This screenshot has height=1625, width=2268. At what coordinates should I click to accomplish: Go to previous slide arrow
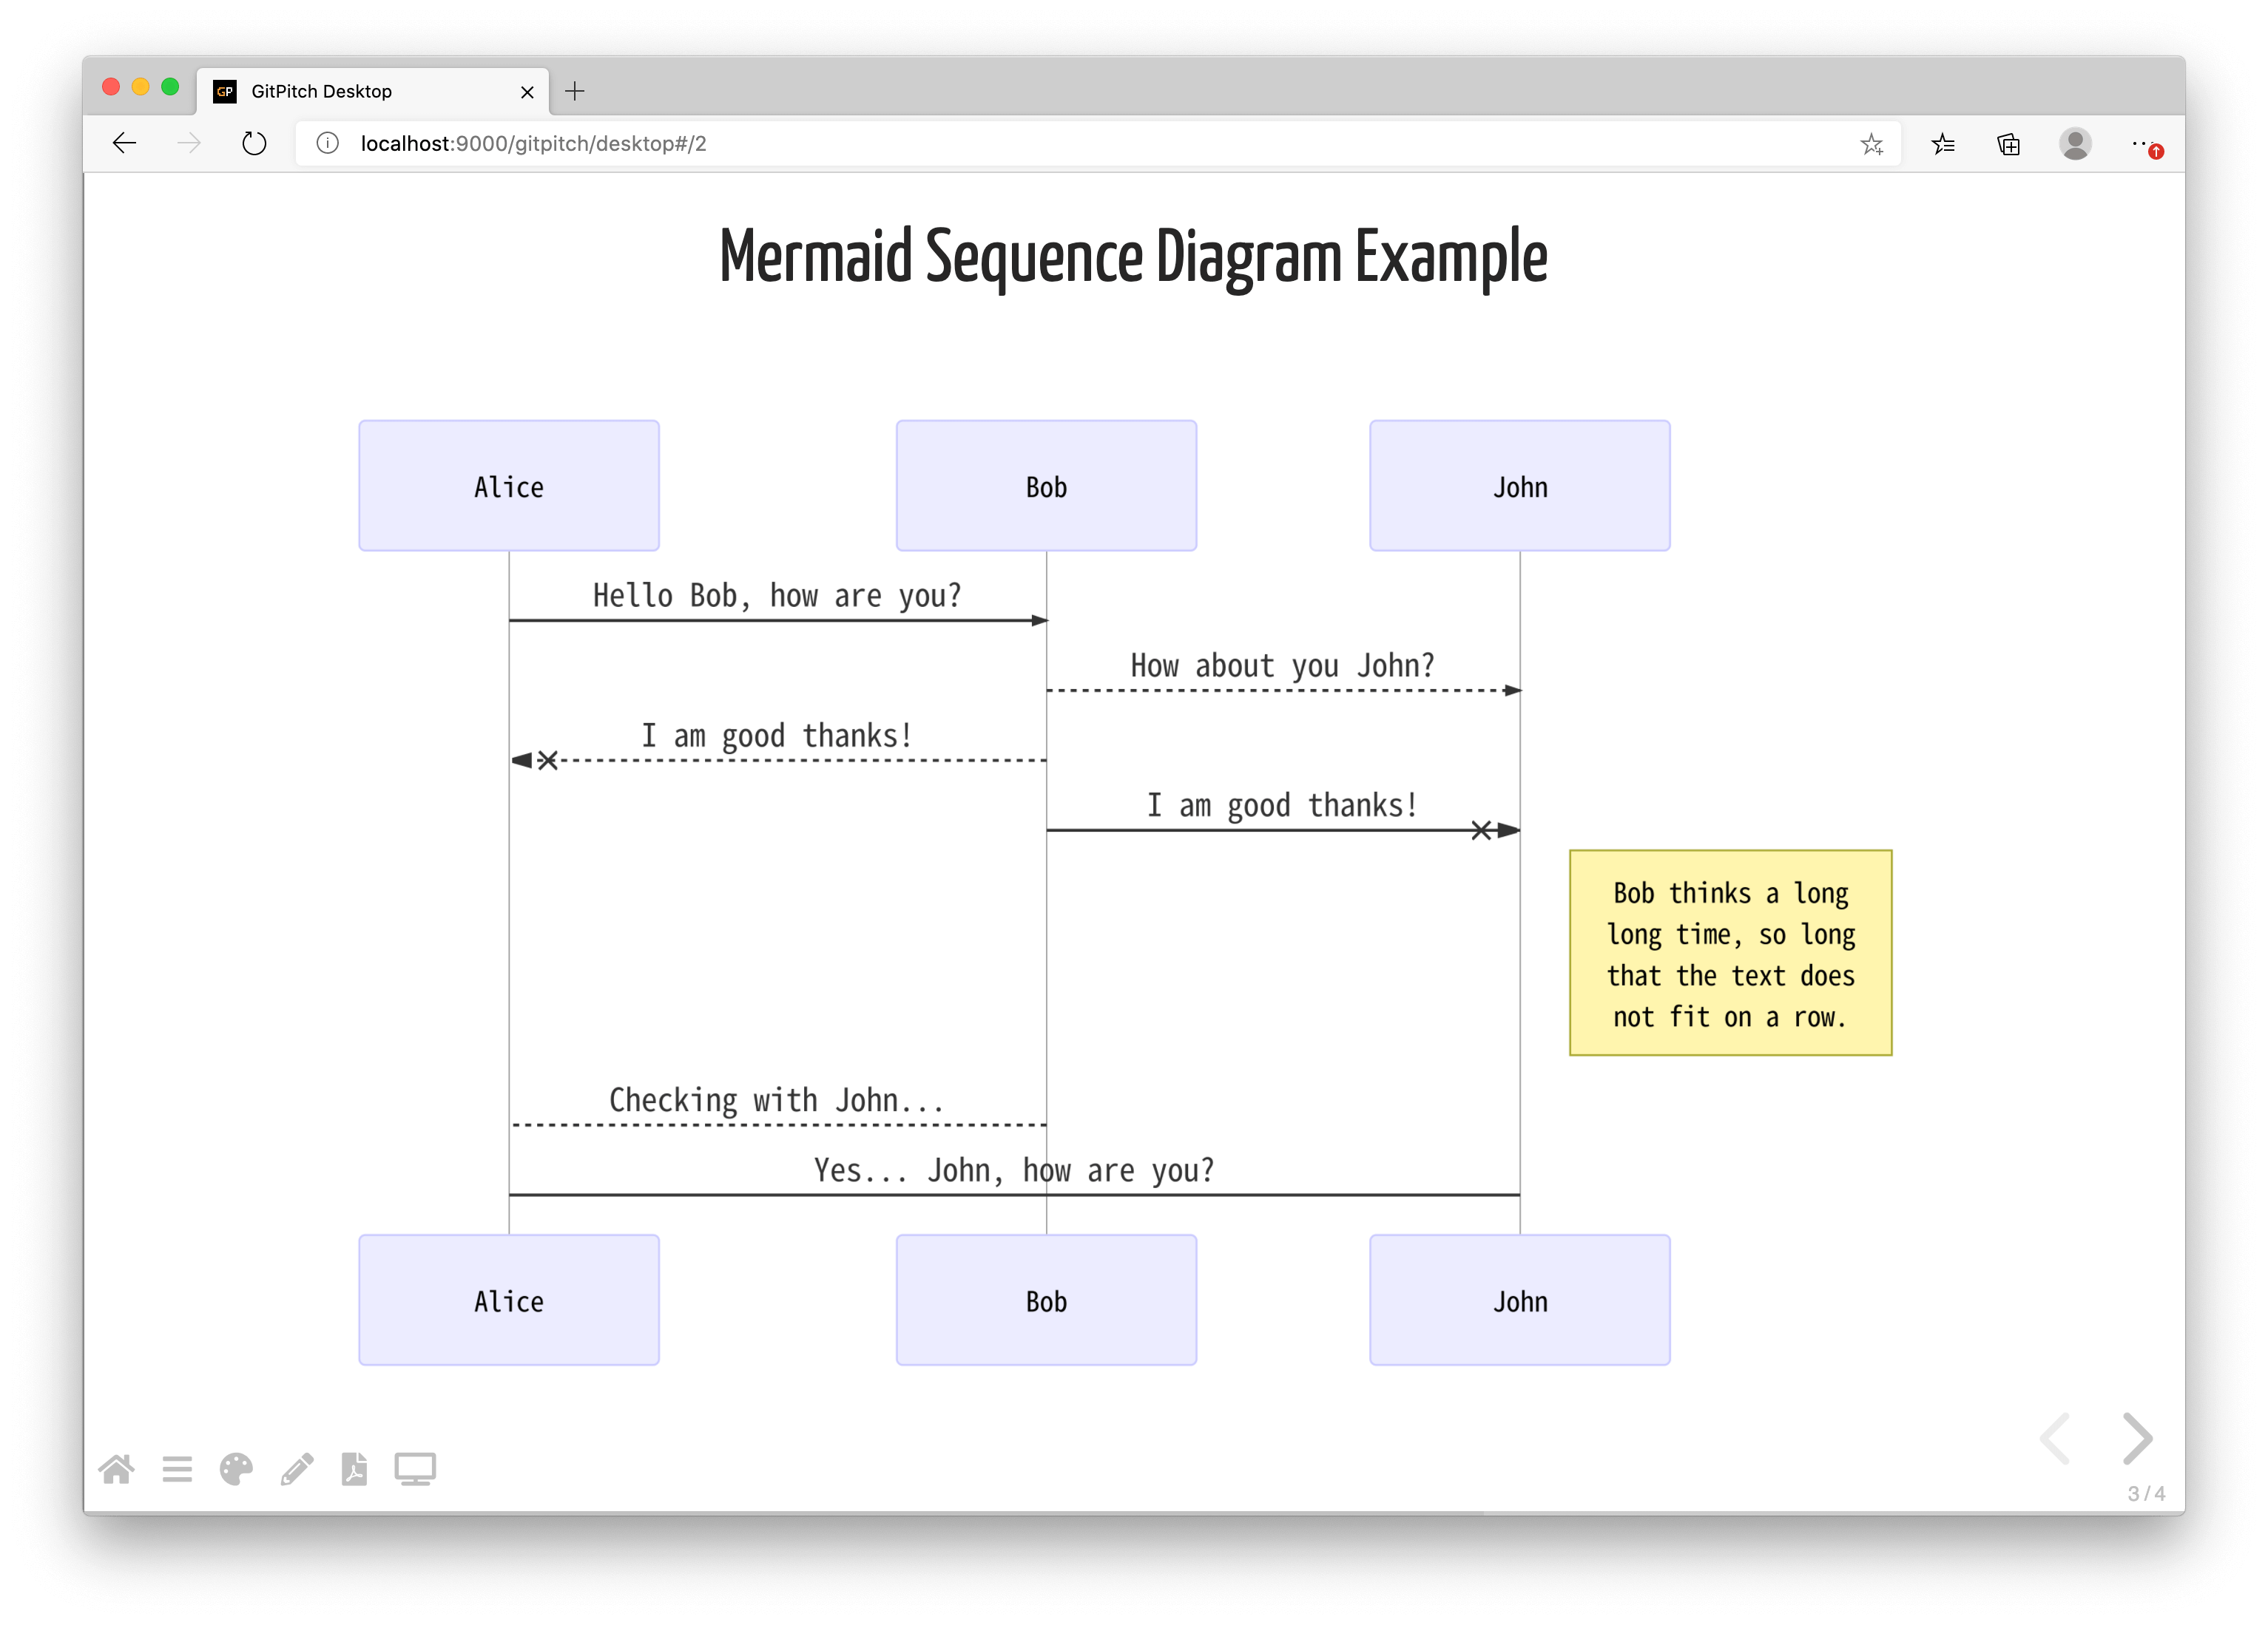click(x=2056, y=1438)
